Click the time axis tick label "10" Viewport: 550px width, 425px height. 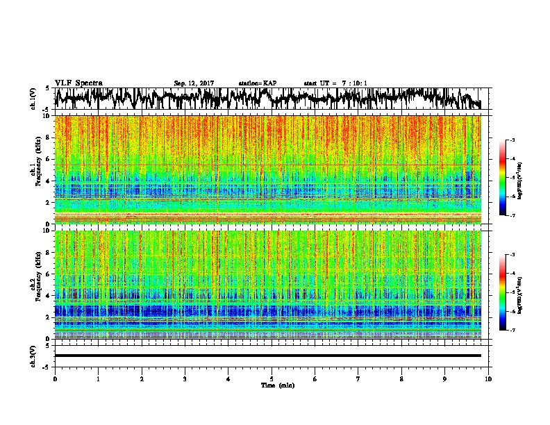488,379
